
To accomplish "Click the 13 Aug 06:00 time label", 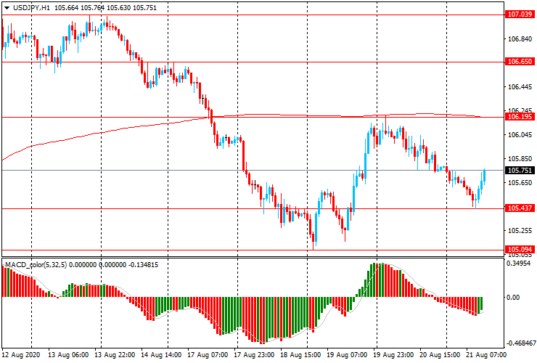I will pyautogui.click(x=68, y=354).
